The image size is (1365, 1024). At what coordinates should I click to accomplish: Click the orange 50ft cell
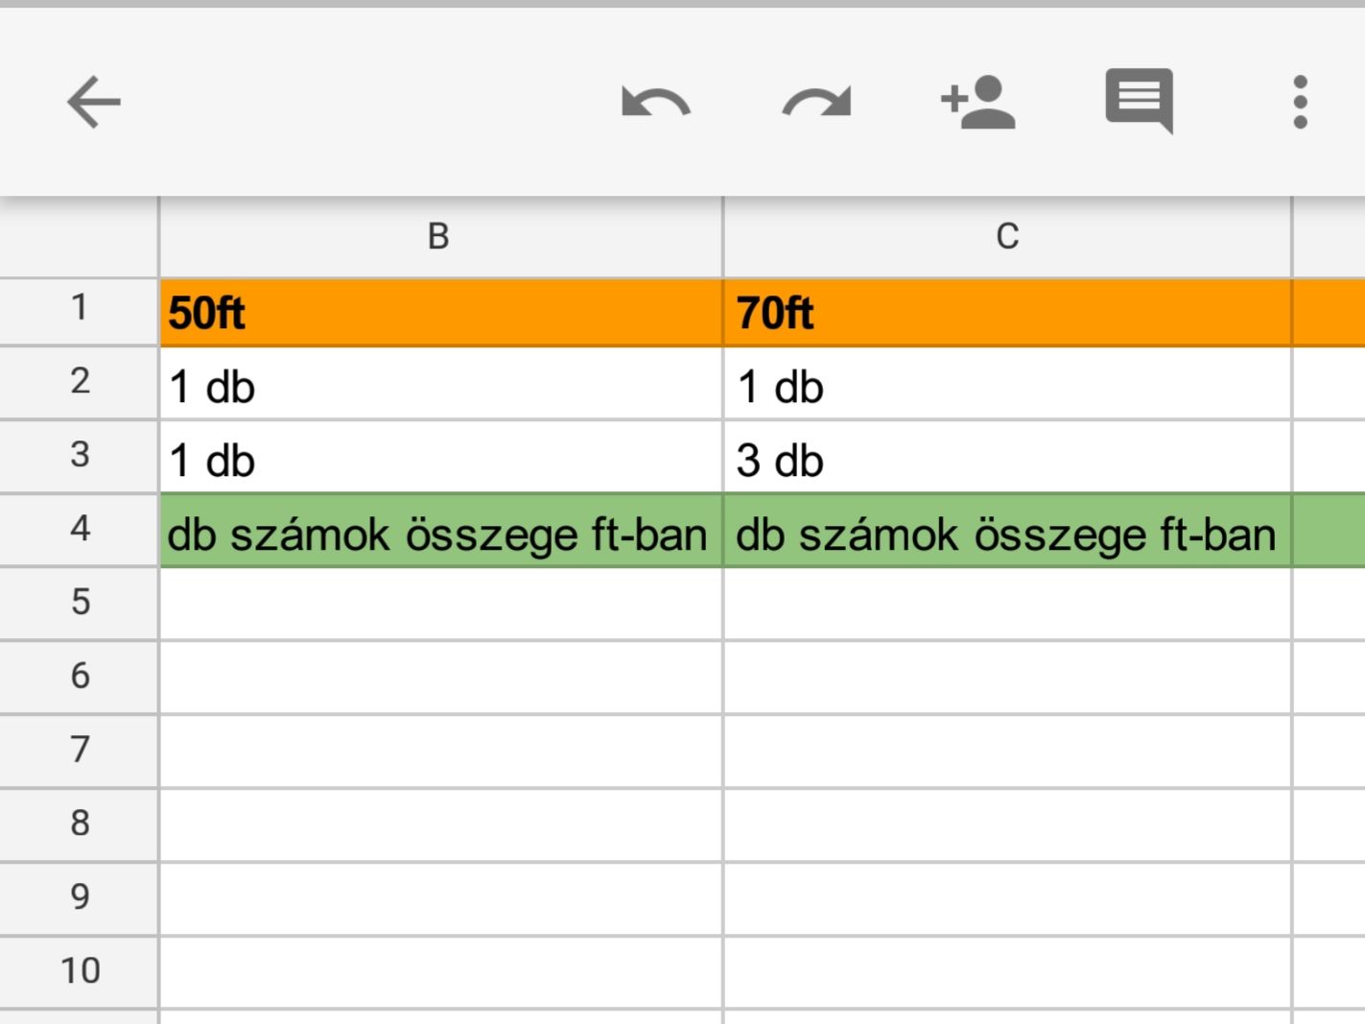pos(439,313)
